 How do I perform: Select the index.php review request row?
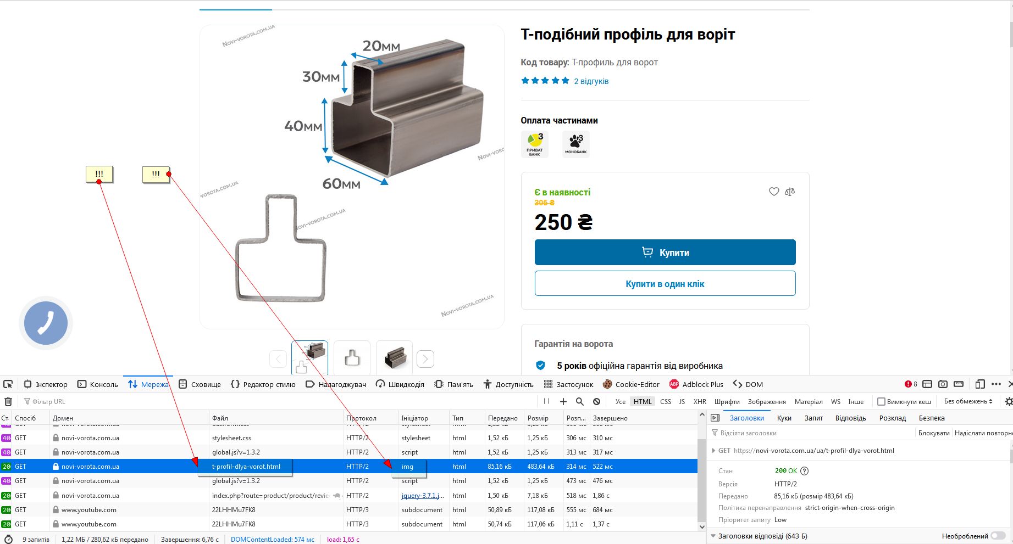(x=348, y=496)
